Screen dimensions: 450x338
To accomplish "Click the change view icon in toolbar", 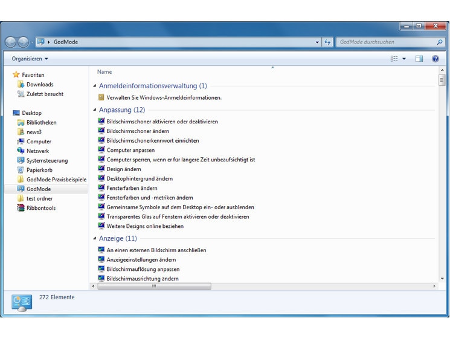I will click(394, 59).
